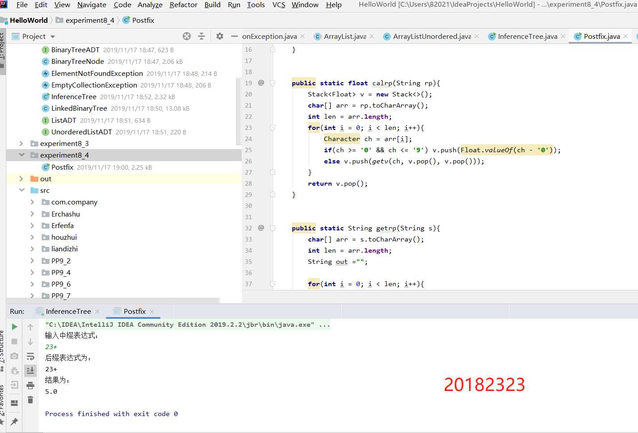Viewport: 638px width, 433px height.
Task: Toggle Scroll to End in the console
Action: tap(30, 371)
